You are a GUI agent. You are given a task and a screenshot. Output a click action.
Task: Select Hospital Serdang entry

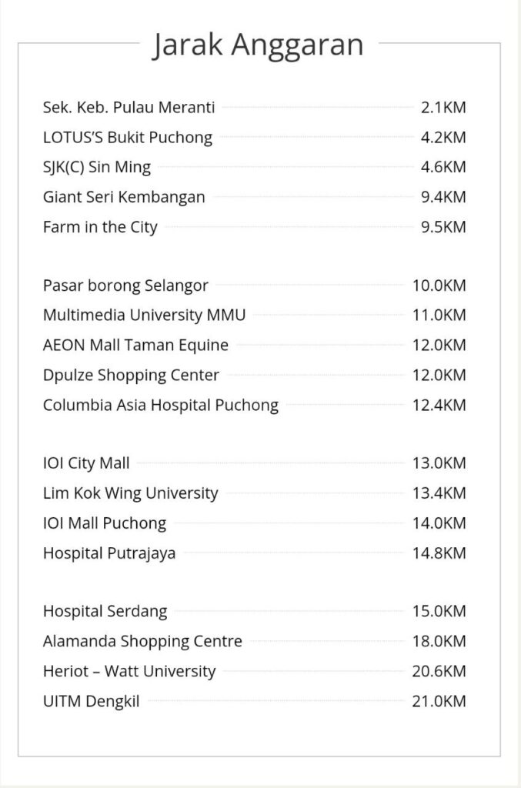(x=105, y=612)
